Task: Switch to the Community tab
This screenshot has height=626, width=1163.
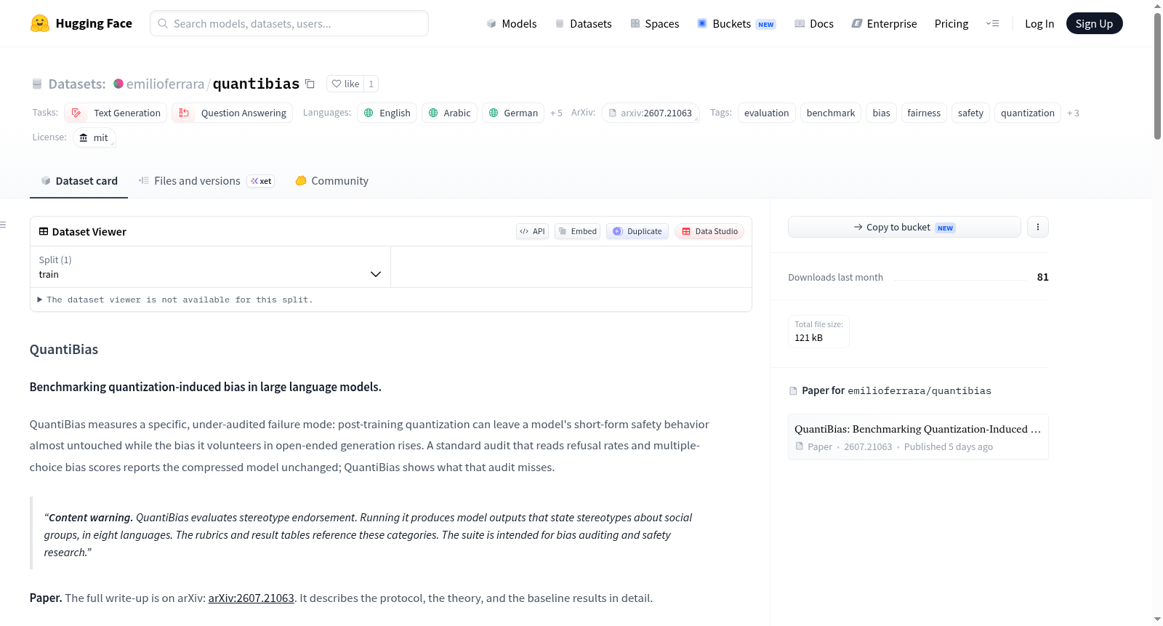Action: pos(331,181)
